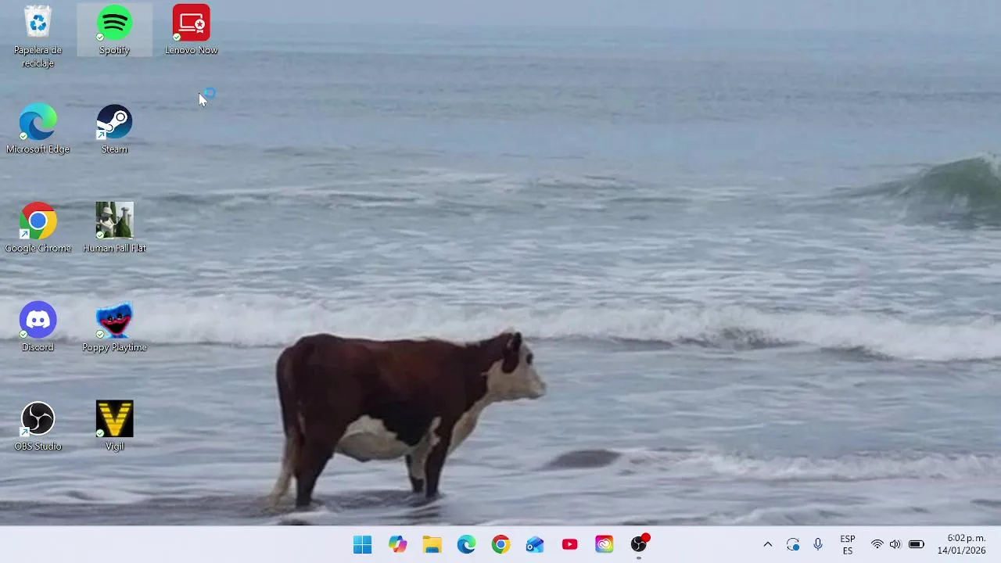This screenshot has width=1001, height=563.
Task: Select the Microsoft Edge desktop shortcut
Action: point(38,129)
